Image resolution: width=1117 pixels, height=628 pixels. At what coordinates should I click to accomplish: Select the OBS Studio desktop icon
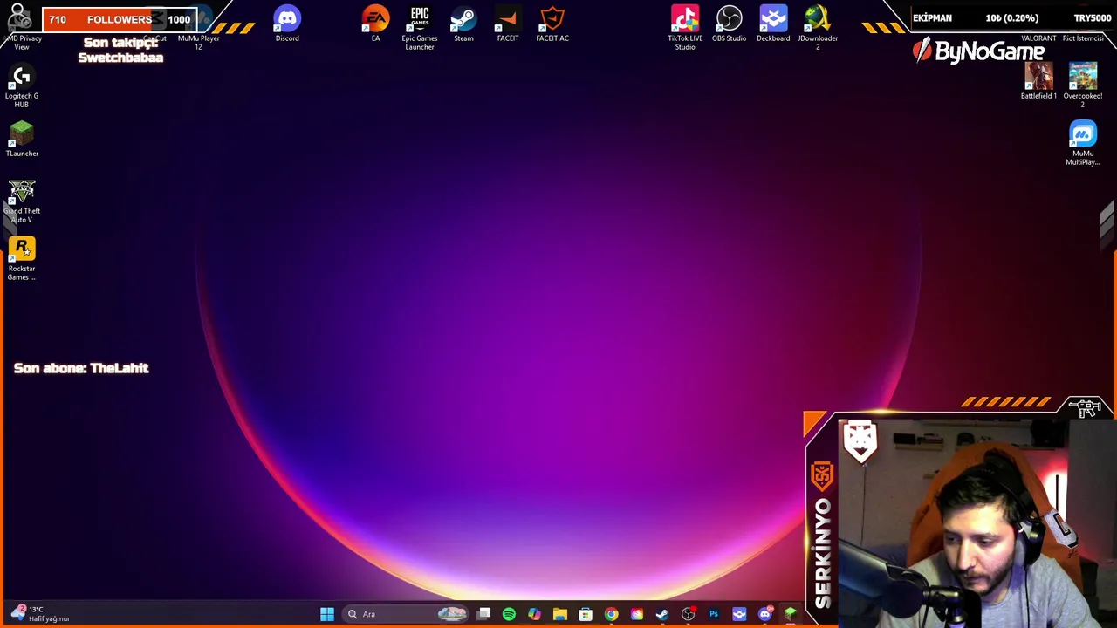point(729,24)
